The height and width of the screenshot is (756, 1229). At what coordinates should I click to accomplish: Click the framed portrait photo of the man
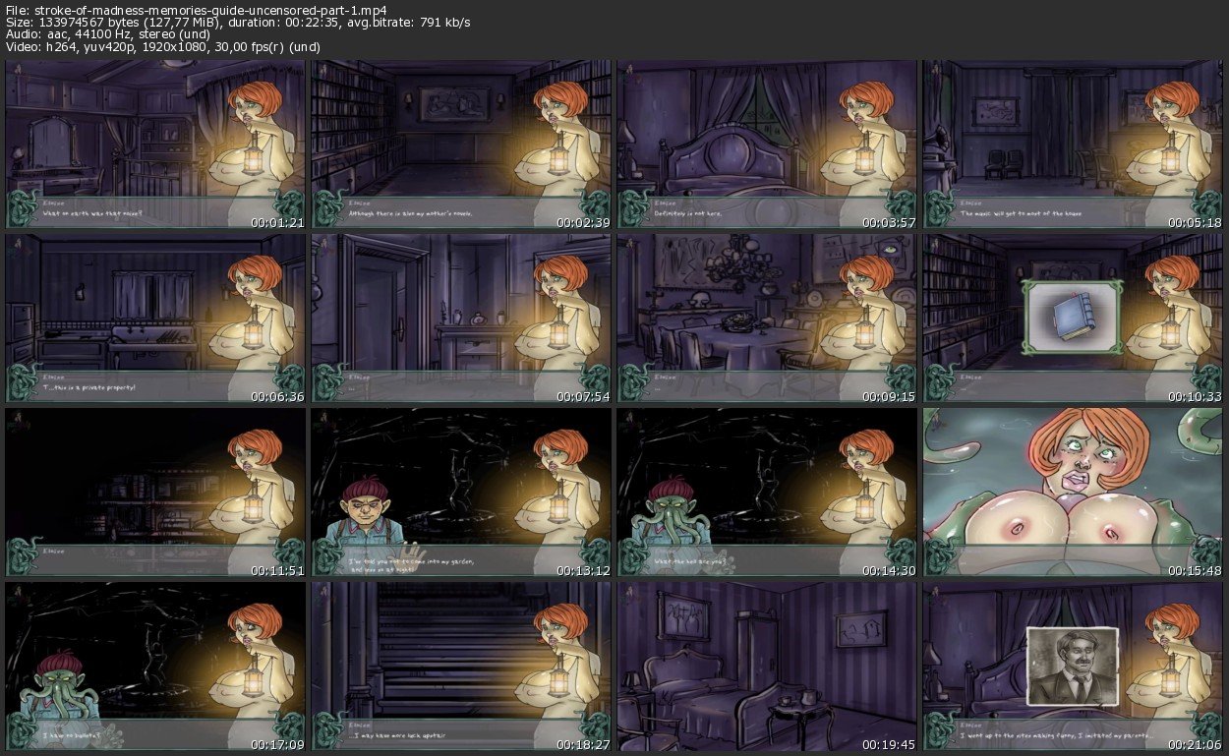tap(1074, 666)
